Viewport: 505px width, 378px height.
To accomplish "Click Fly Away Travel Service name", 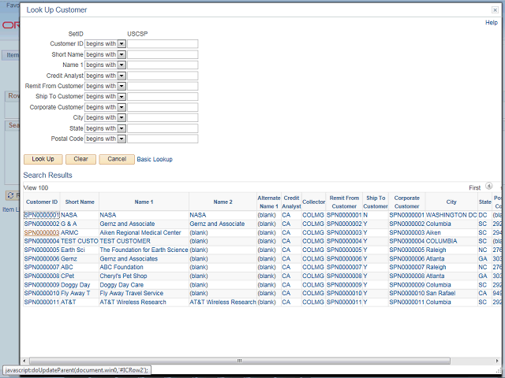I will [x=132, y=293].
